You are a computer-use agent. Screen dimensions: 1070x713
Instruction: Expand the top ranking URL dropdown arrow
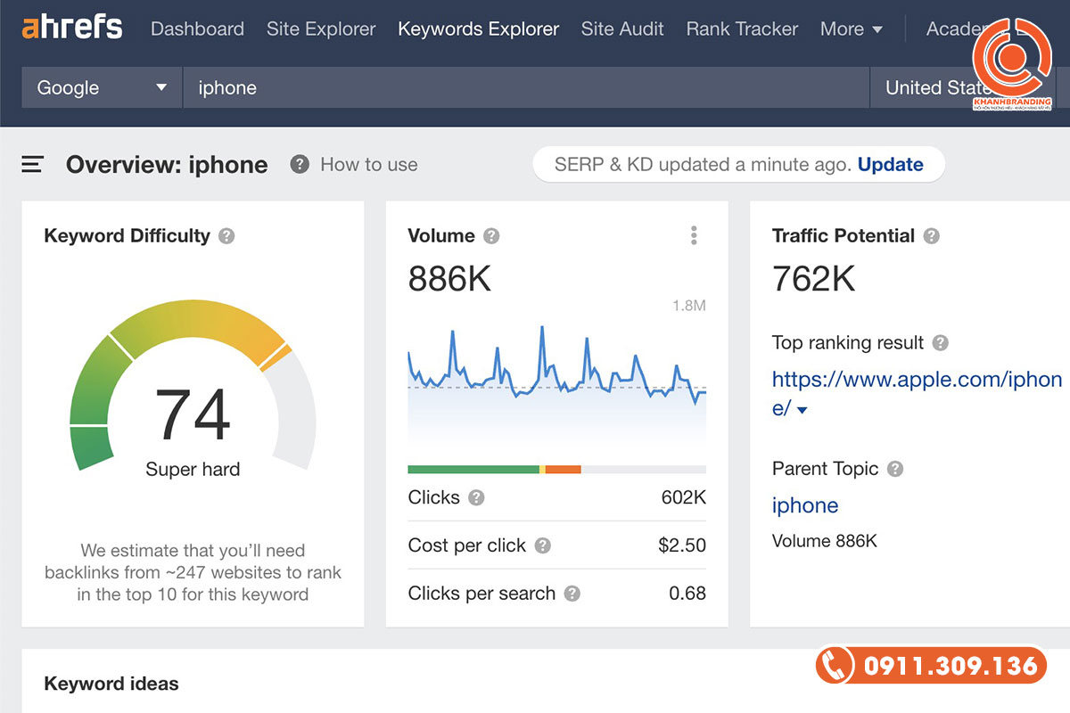[x=802, y=410]
